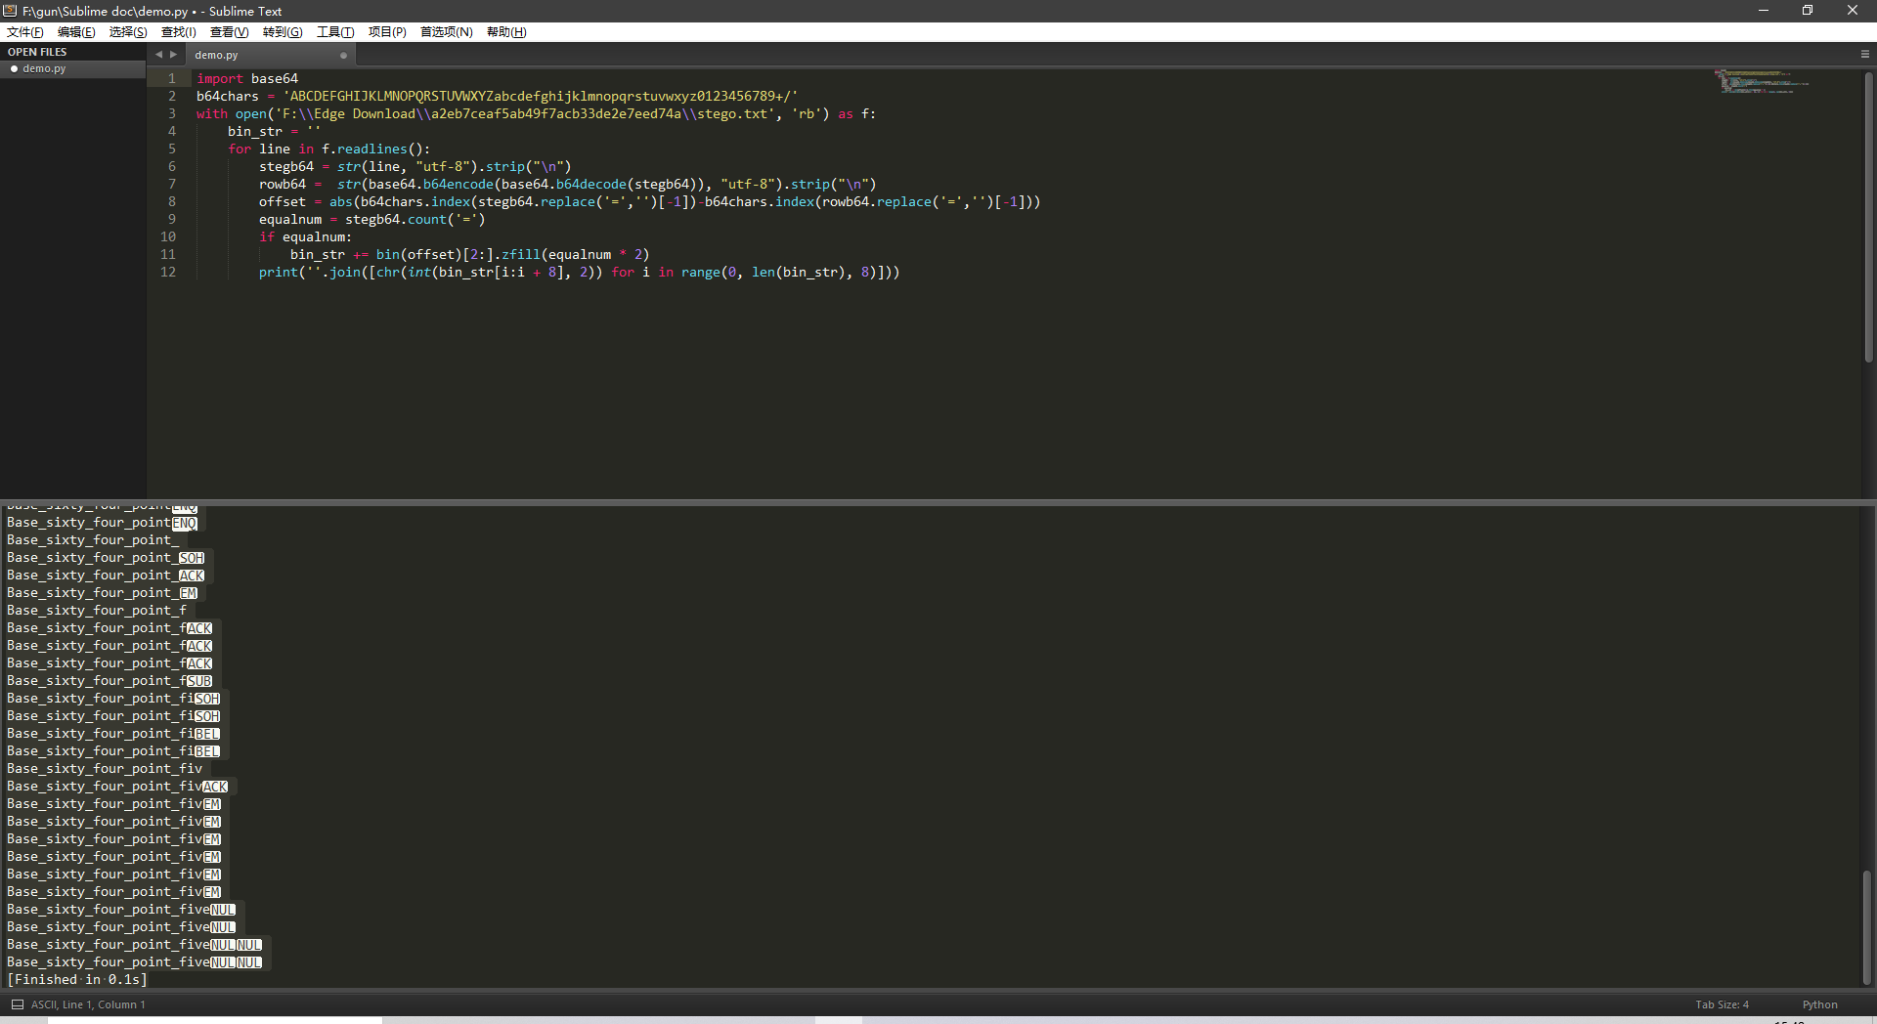
Task: Click output line 'Base_sixty_four_point_f'
Action: coord(97,610)
